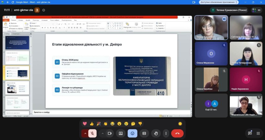This screenshot has width=265, height=140.
Task: Unmute the microphone
Action: (x=92, y=134)
